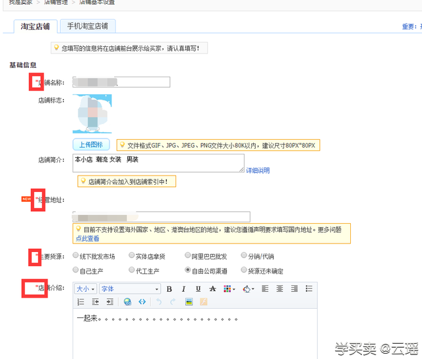Open the 大小 font size dropdown

[86, 289]
